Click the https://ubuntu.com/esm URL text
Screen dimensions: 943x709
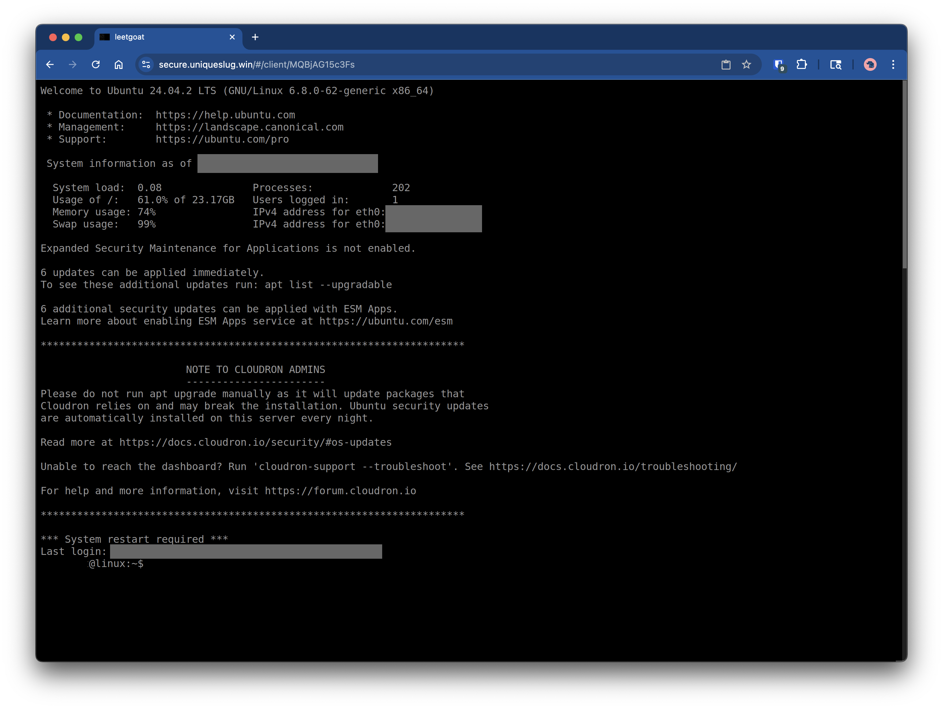coord(386,321)
